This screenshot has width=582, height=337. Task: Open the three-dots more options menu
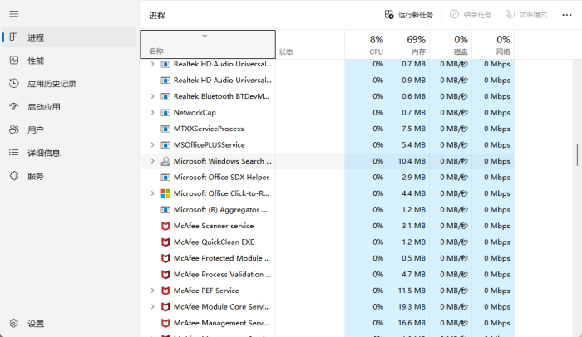point(567,15)
